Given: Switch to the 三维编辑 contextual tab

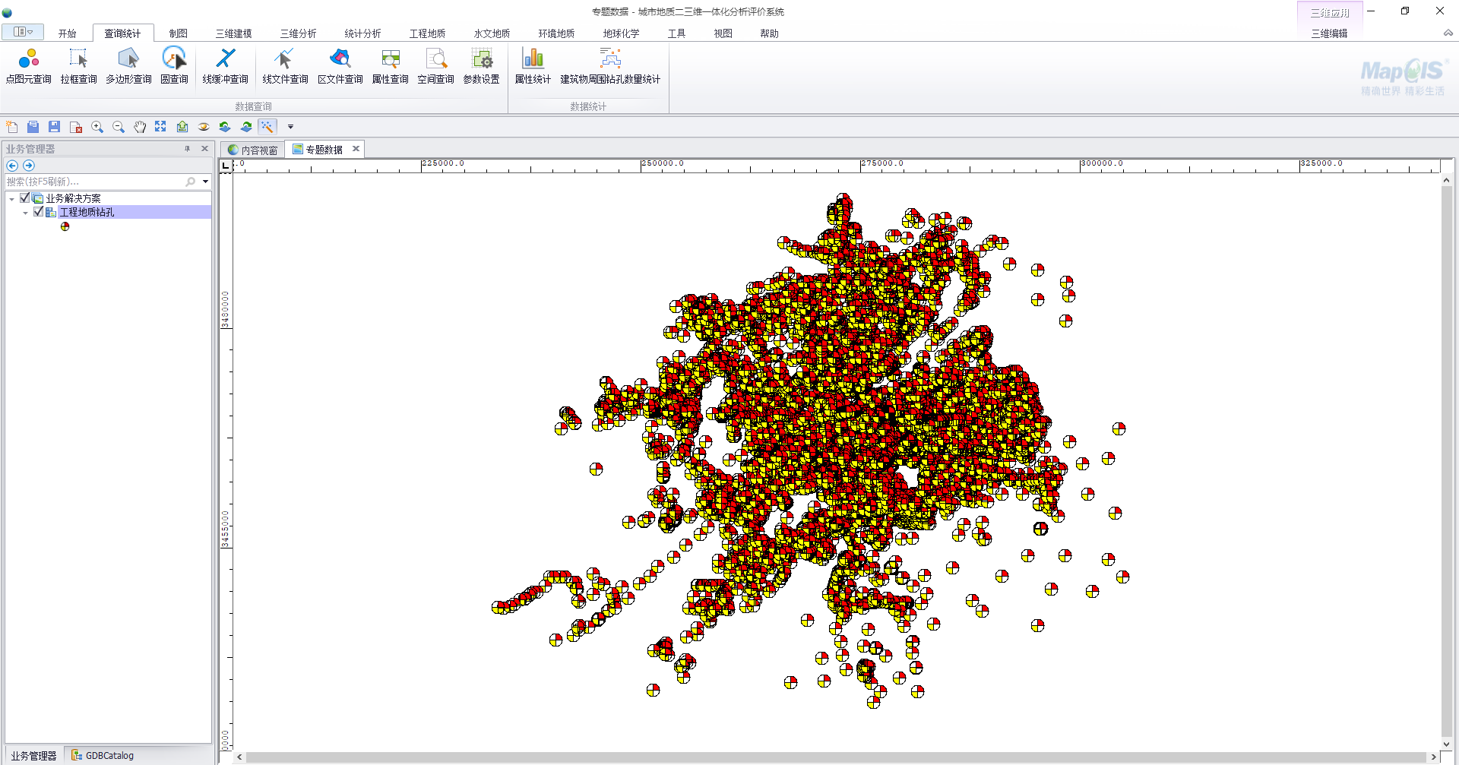Looking at the screenshot, I should tap(1329, 33).
